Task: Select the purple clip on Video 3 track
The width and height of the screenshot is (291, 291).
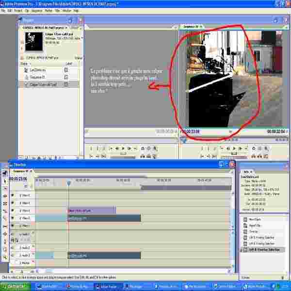Action: click(92, 210)
